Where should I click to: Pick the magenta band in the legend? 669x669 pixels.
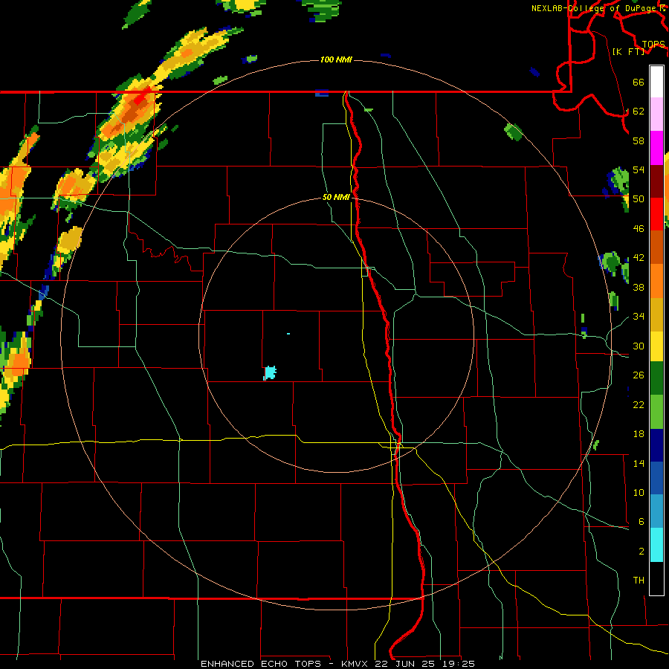656,148
